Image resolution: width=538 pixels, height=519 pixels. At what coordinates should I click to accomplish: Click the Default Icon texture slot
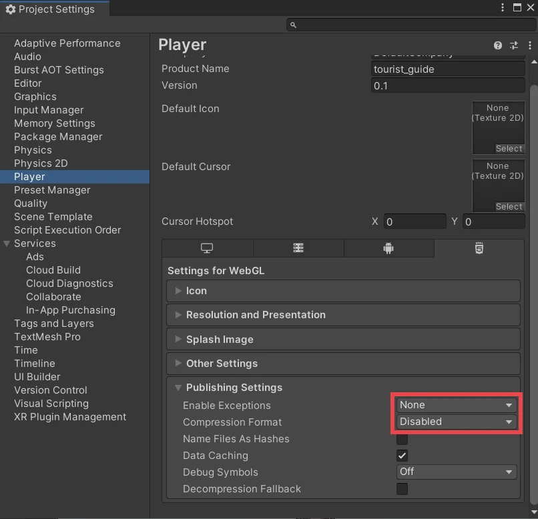498,127
